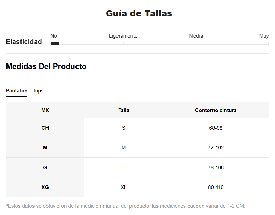Click the 'Media' elasticity label

click(x=196, y=36)
